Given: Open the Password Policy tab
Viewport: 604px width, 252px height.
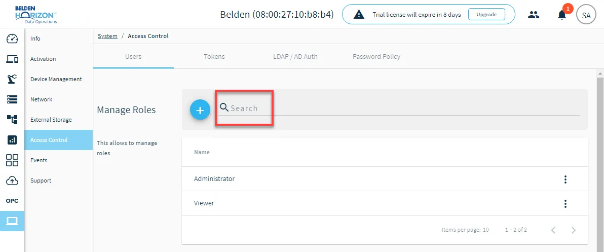Looking at the screenshot, I should pyautogui.click(x=376, y=57).
